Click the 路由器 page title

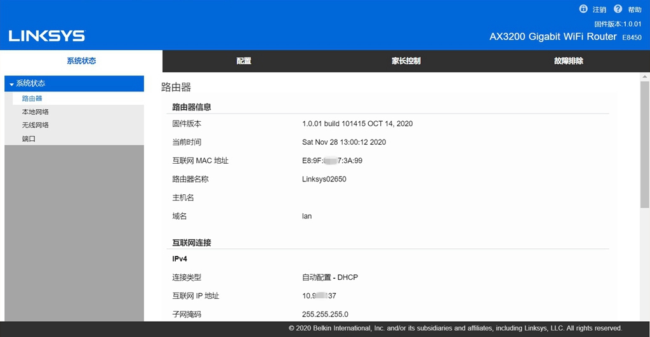pos(176,87)
